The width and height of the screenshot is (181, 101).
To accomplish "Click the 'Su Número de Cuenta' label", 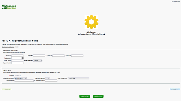I will coord(8,47).
